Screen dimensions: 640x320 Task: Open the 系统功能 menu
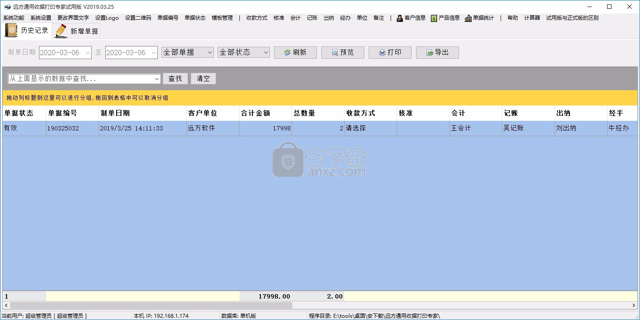(x=14, y=18)
